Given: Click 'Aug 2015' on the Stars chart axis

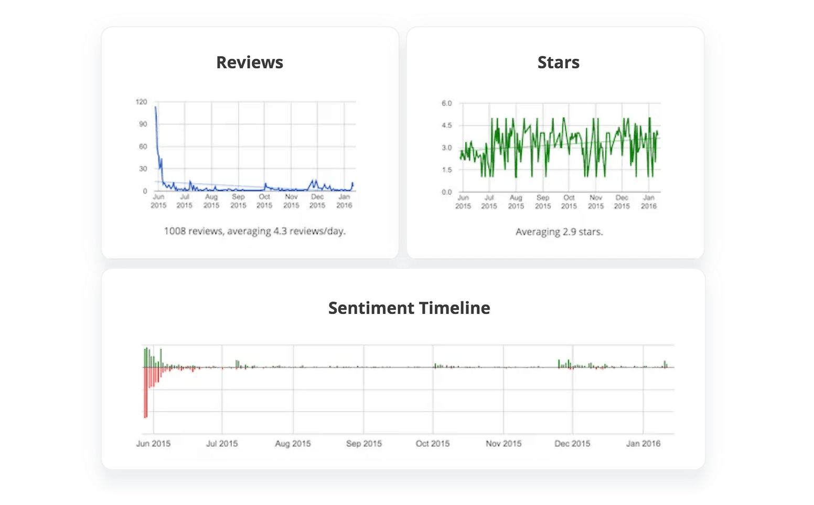Looking at the screenshot, I should pos(516,202).
